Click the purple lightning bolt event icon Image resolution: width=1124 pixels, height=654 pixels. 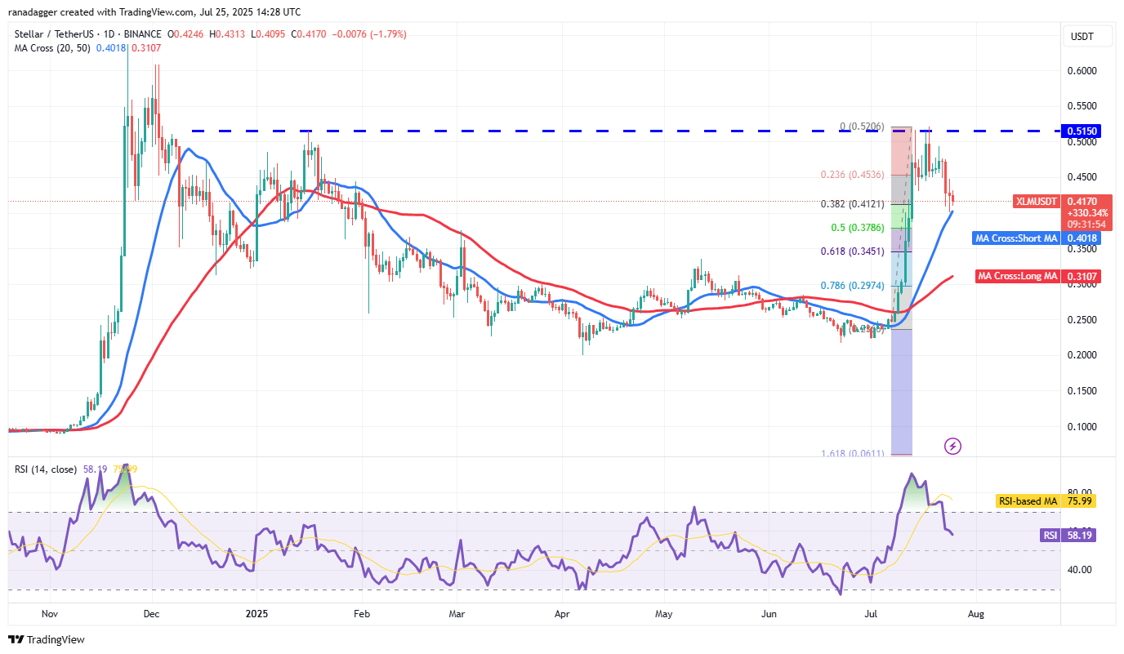point(952,446)
